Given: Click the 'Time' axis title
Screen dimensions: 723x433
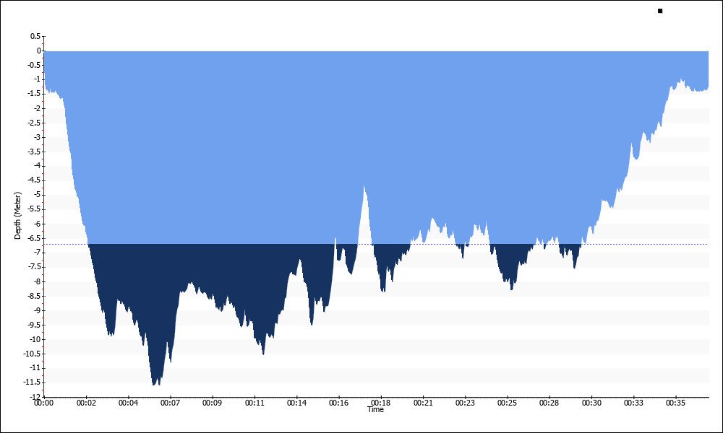Looking at the screenshot, I should coord(375,409).
